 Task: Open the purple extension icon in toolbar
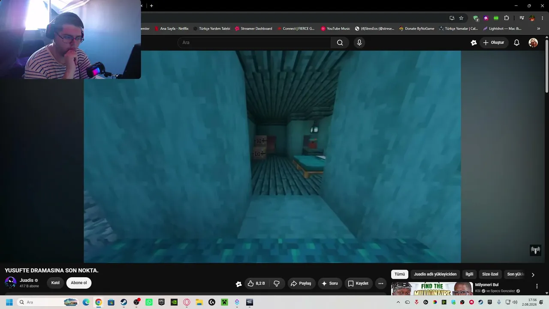coord(486,18)
